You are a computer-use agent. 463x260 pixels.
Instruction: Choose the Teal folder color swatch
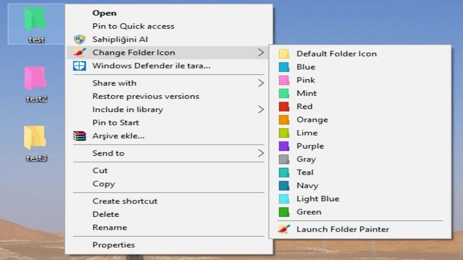pyautogui.click(x=284, y=172)
